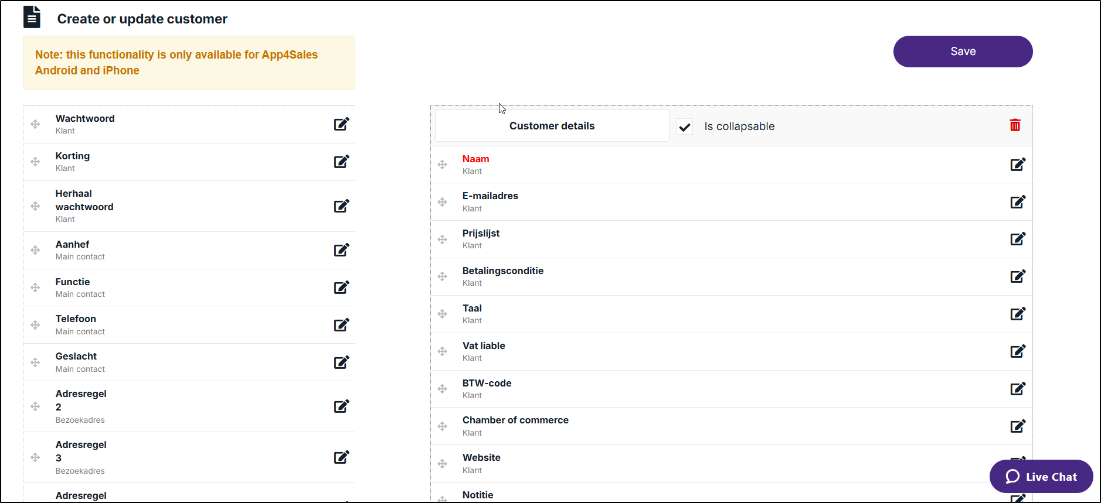
Task: Select the Notitie row label
Action: (478, 495)
